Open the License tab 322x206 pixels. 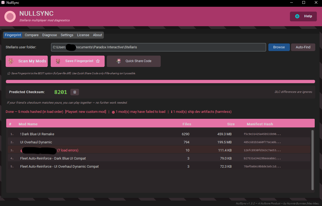(83, 35)
